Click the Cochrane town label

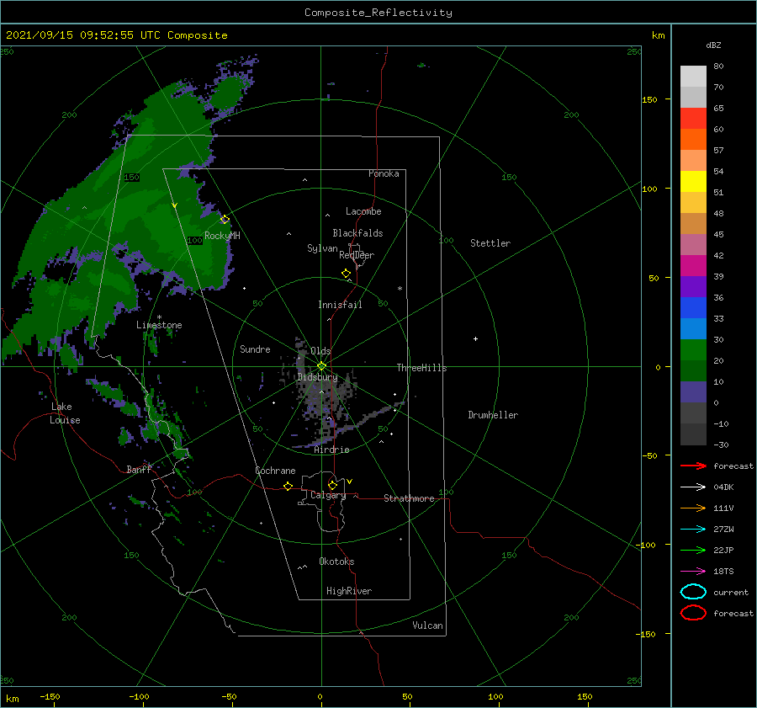click(x=275, y=471)
